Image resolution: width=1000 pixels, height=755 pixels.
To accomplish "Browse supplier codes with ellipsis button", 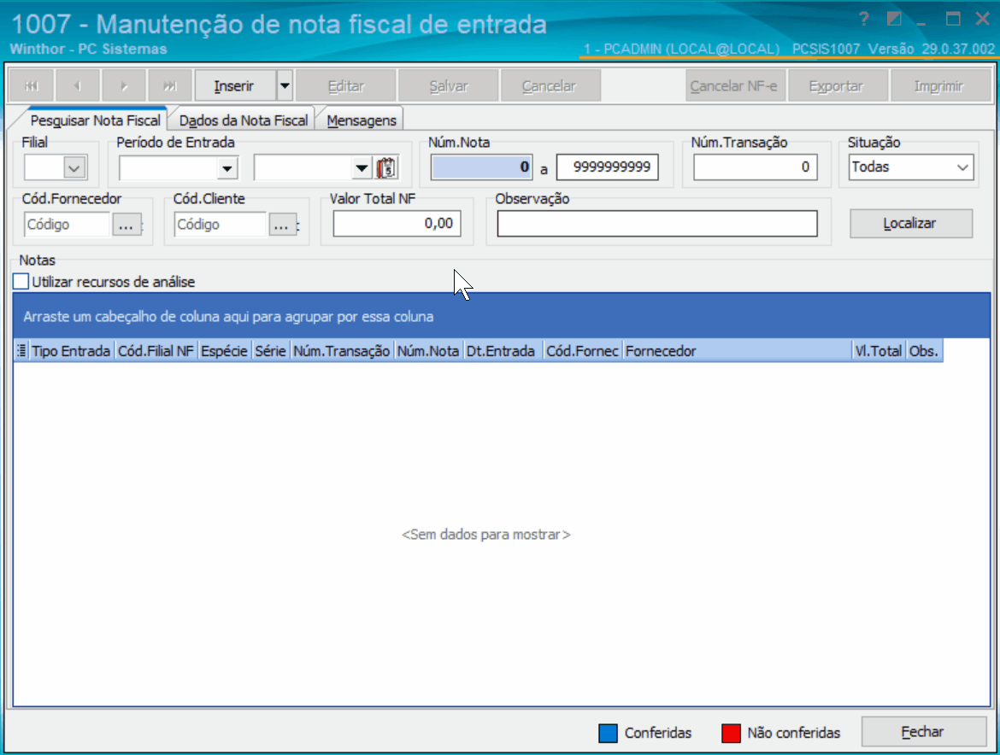I will tap(126, 225).
